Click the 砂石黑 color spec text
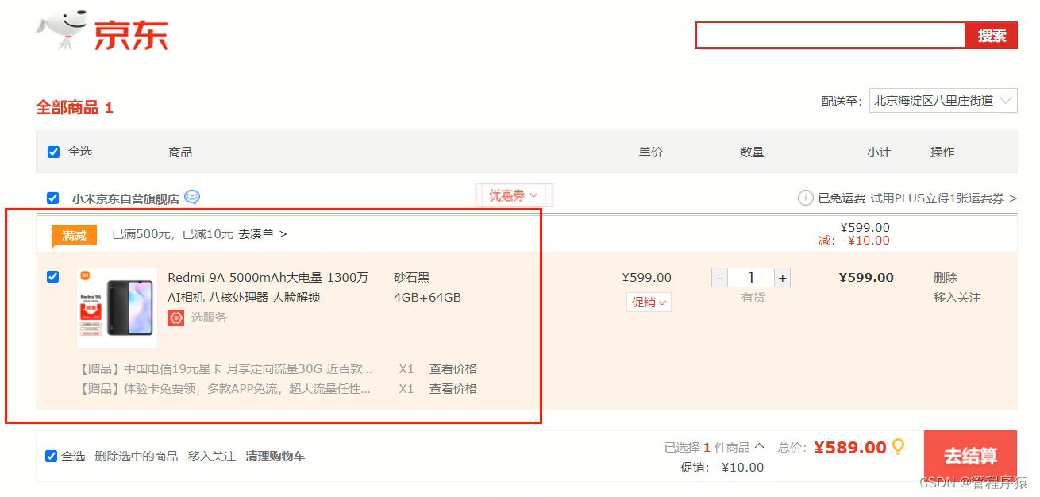1040x497 pixels. point(411,277)
